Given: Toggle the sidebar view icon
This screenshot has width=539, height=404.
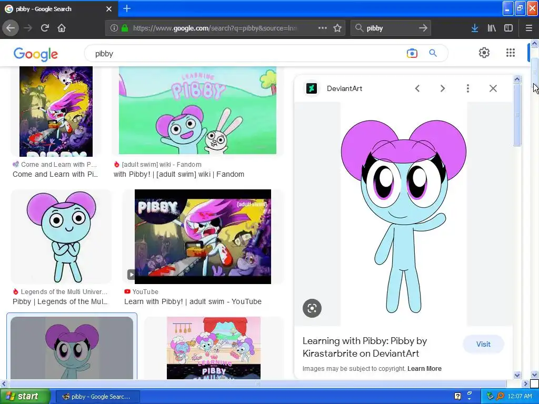Looking at the screenshot, I should tap(508, 28).
